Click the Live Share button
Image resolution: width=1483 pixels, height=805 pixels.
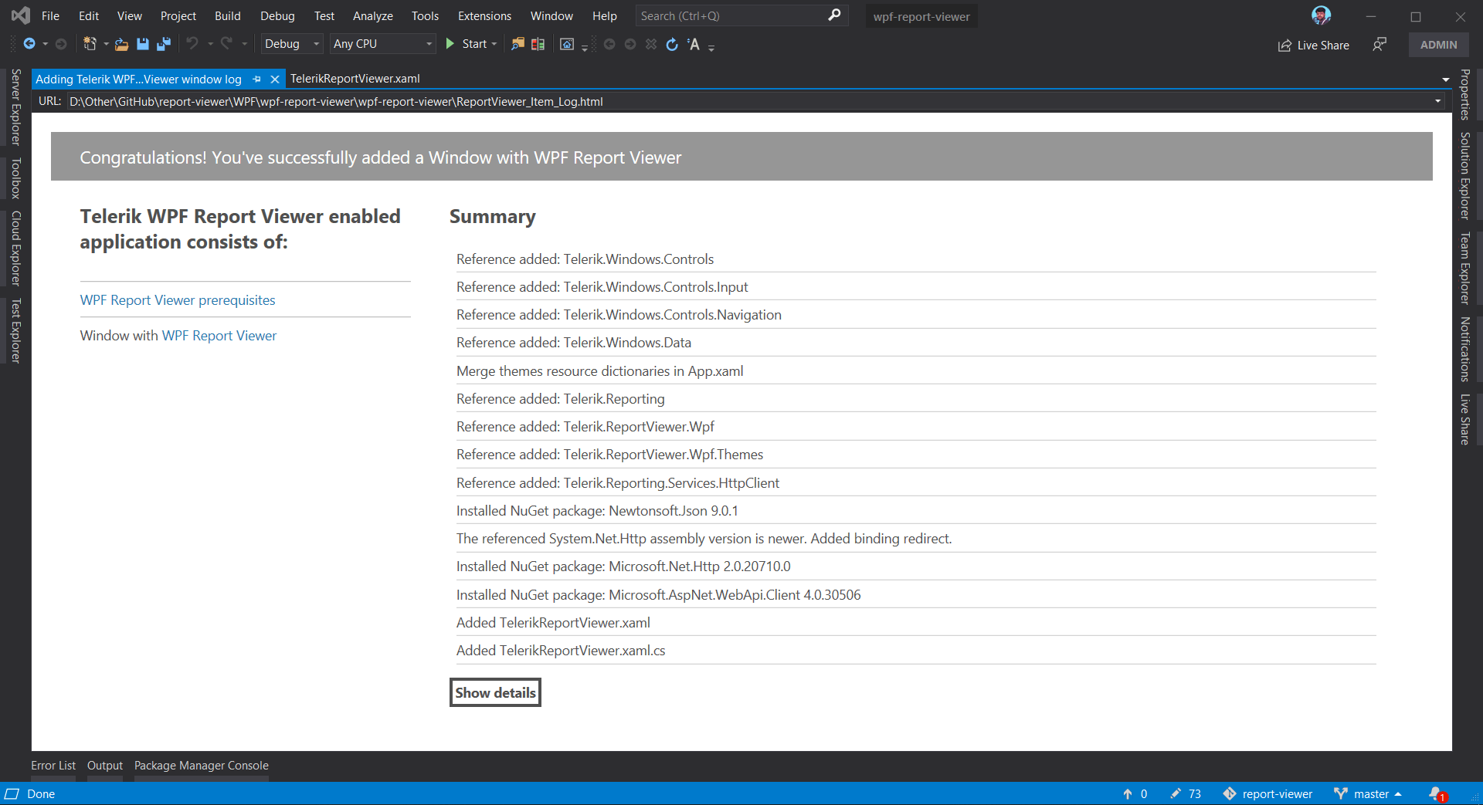pos(1313,45)
